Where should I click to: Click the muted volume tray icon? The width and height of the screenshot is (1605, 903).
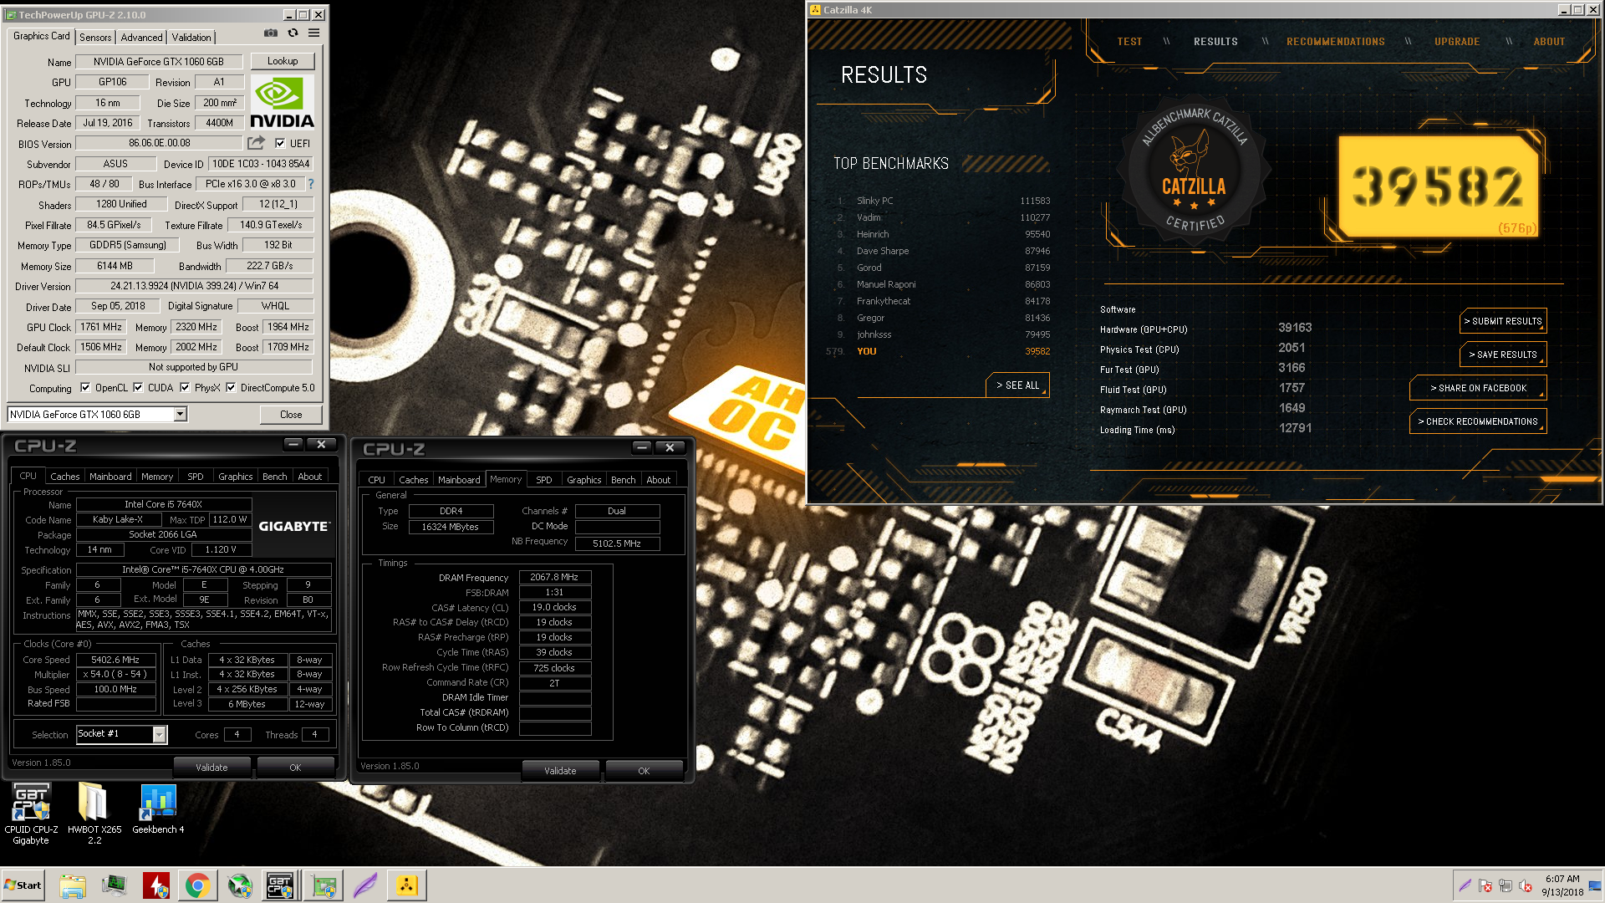(x=1526, y=885)
